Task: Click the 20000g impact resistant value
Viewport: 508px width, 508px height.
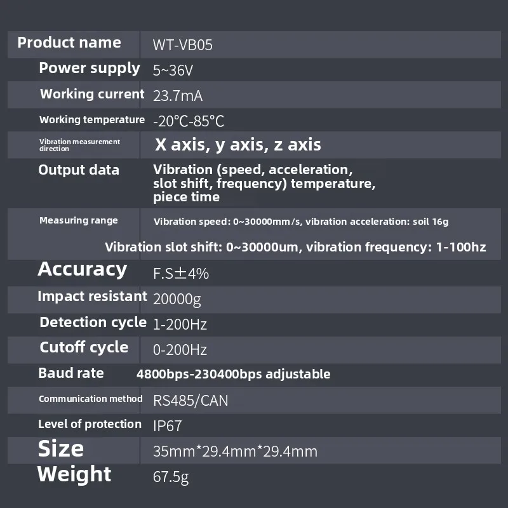Action: pyautogui.click(x=177, y=299)
